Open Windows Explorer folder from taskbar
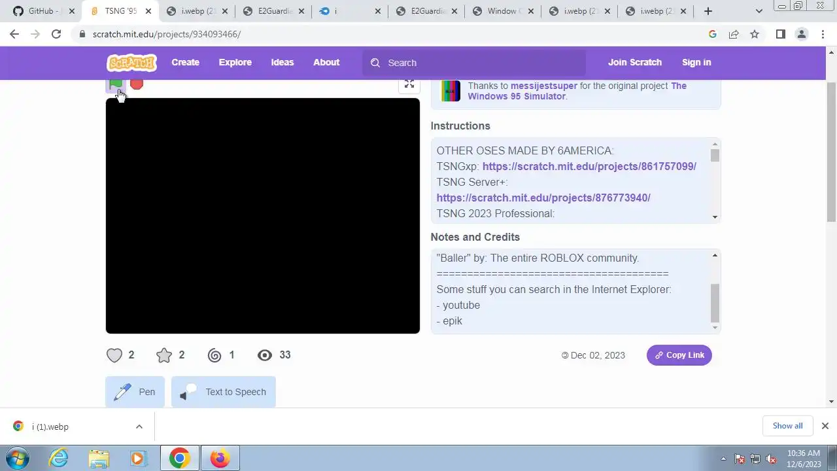 pos(99,459)
